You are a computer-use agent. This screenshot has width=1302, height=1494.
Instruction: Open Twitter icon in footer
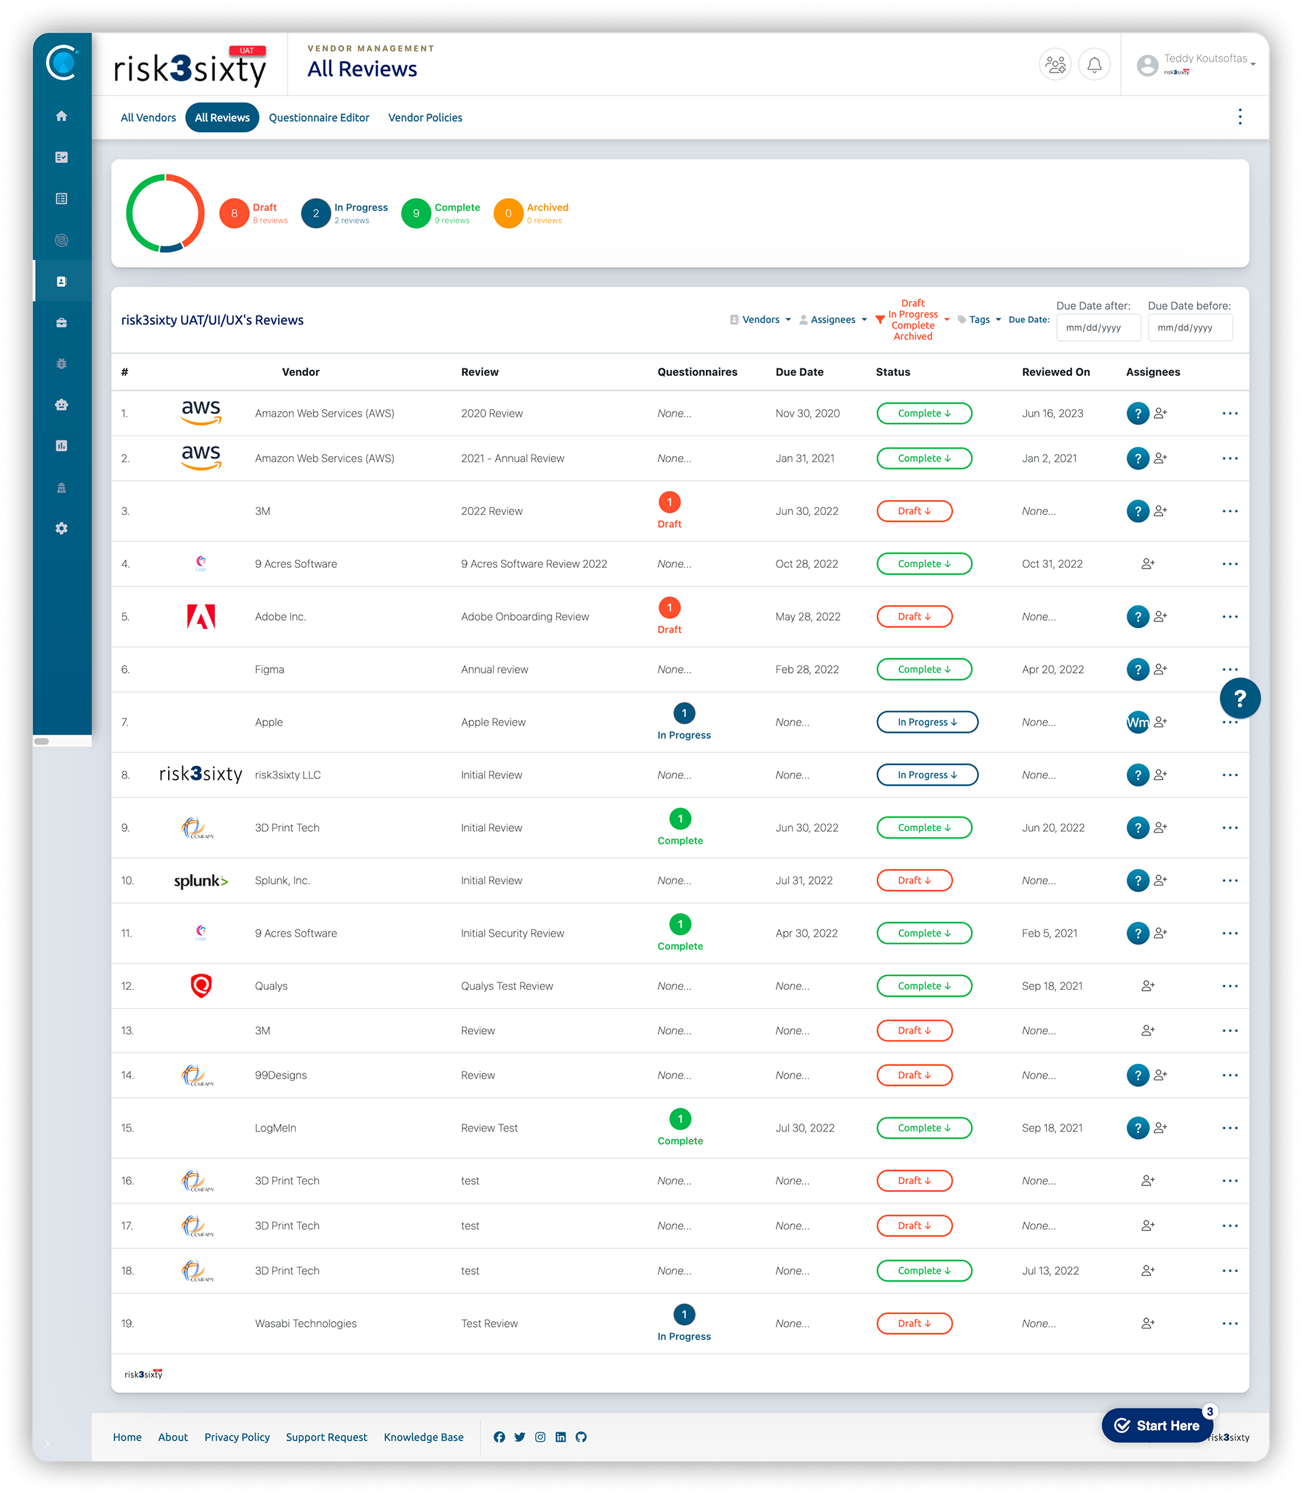[x=519, y=1437]
